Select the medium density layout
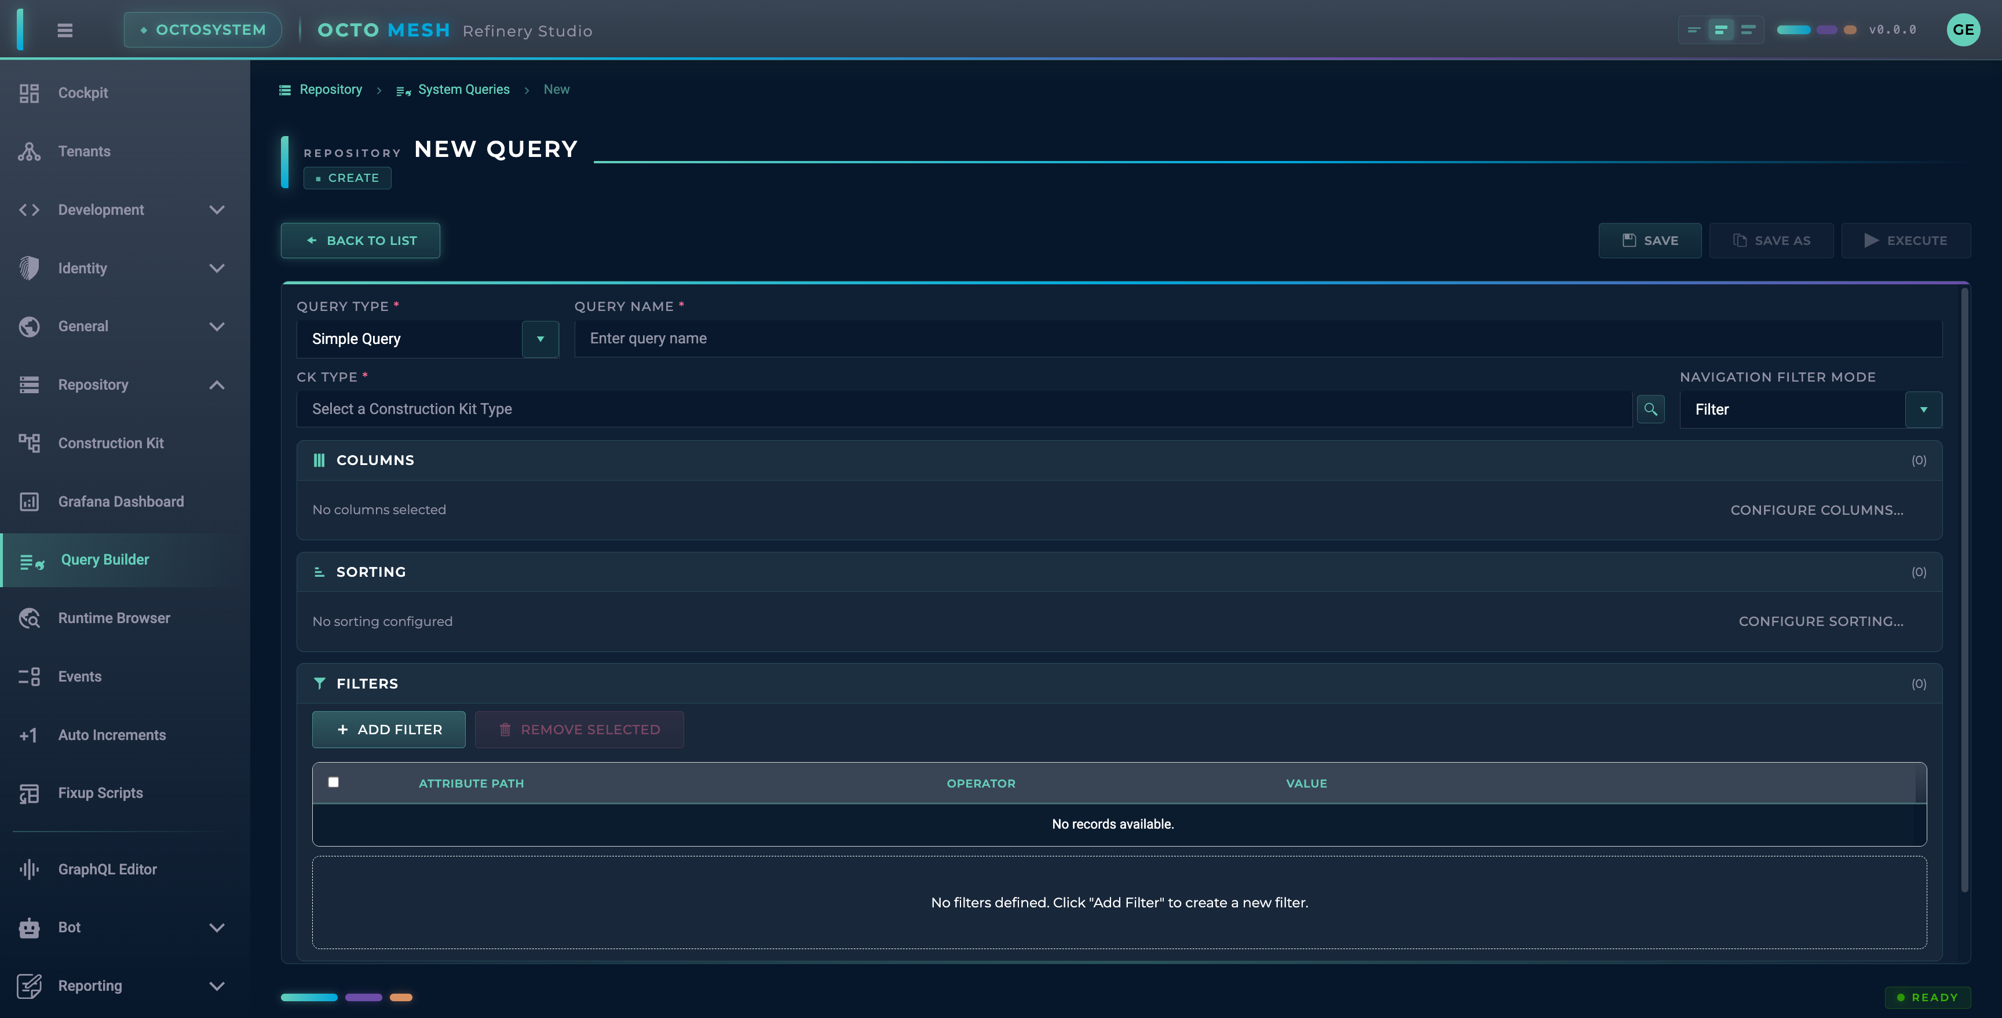The height and width of the screenshot is (1018, 2002). click(x=1720, y=30)
